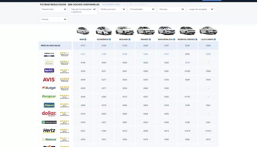257x147 pixels.
Task: Select Drivalia Económico price €128
Action: tap(104, 54)
